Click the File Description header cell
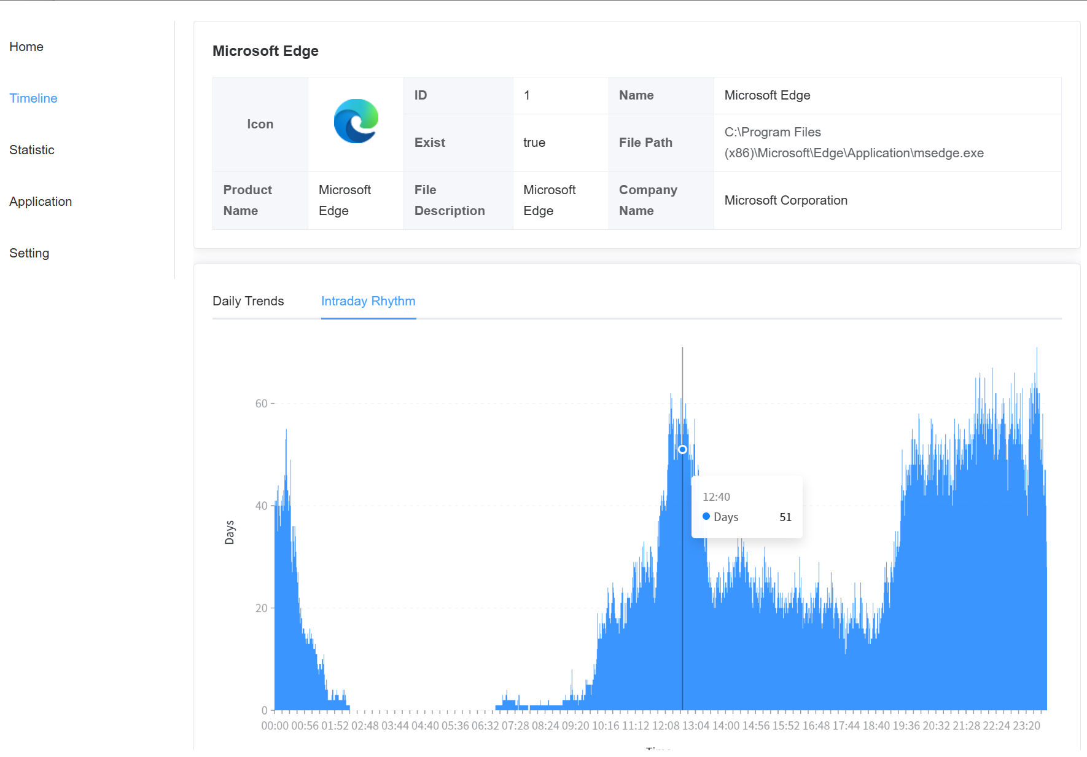The height and width of the screenshot is (757, 1087). [458, 200]
